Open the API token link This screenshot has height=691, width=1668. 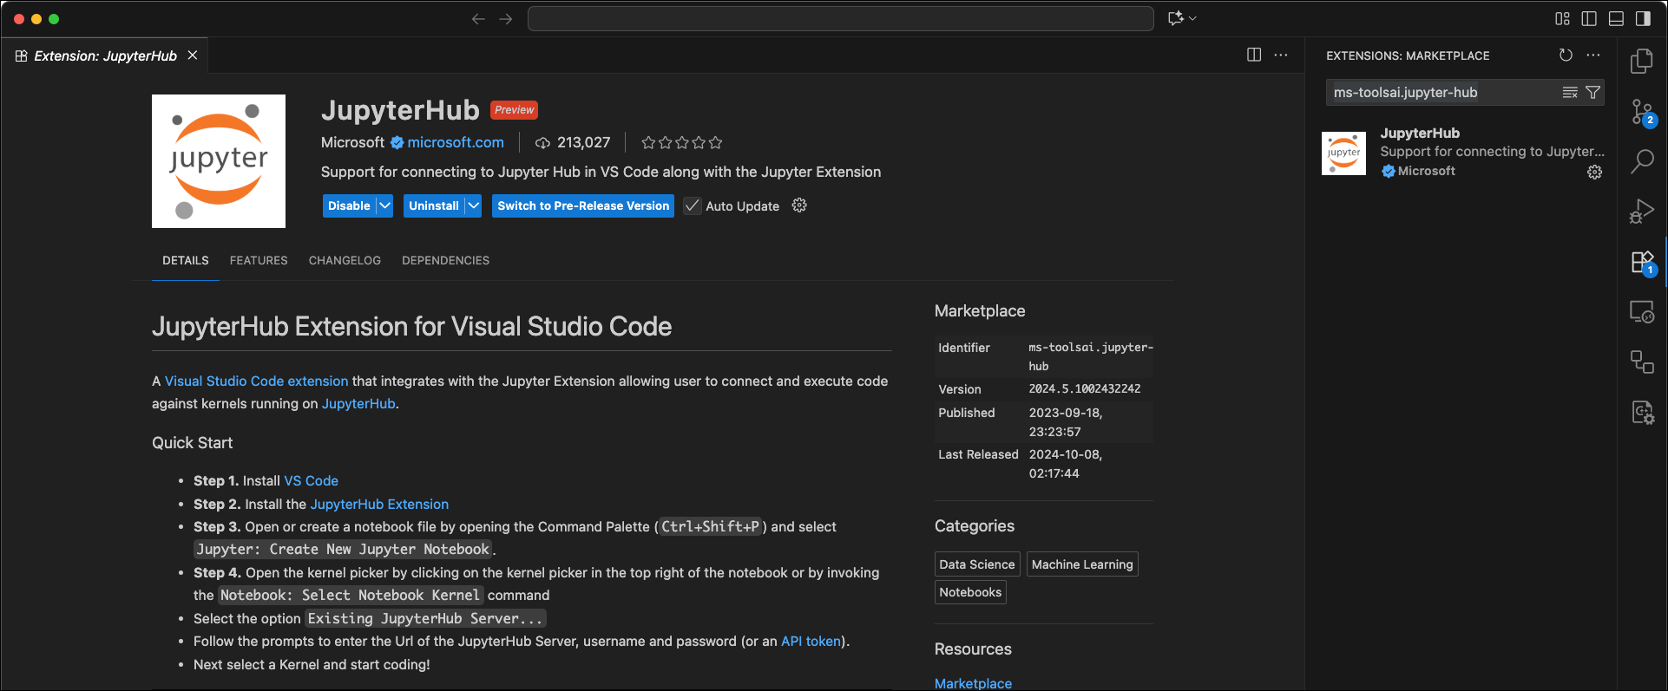811,641
